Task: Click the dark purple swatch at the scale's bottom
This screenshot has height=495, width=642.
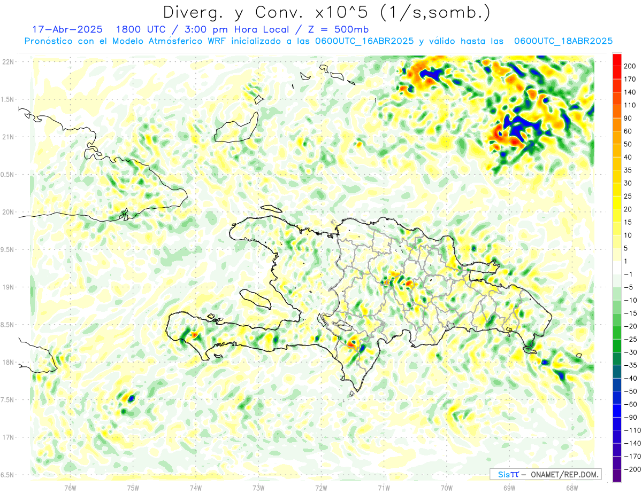Action: point(617,476)
